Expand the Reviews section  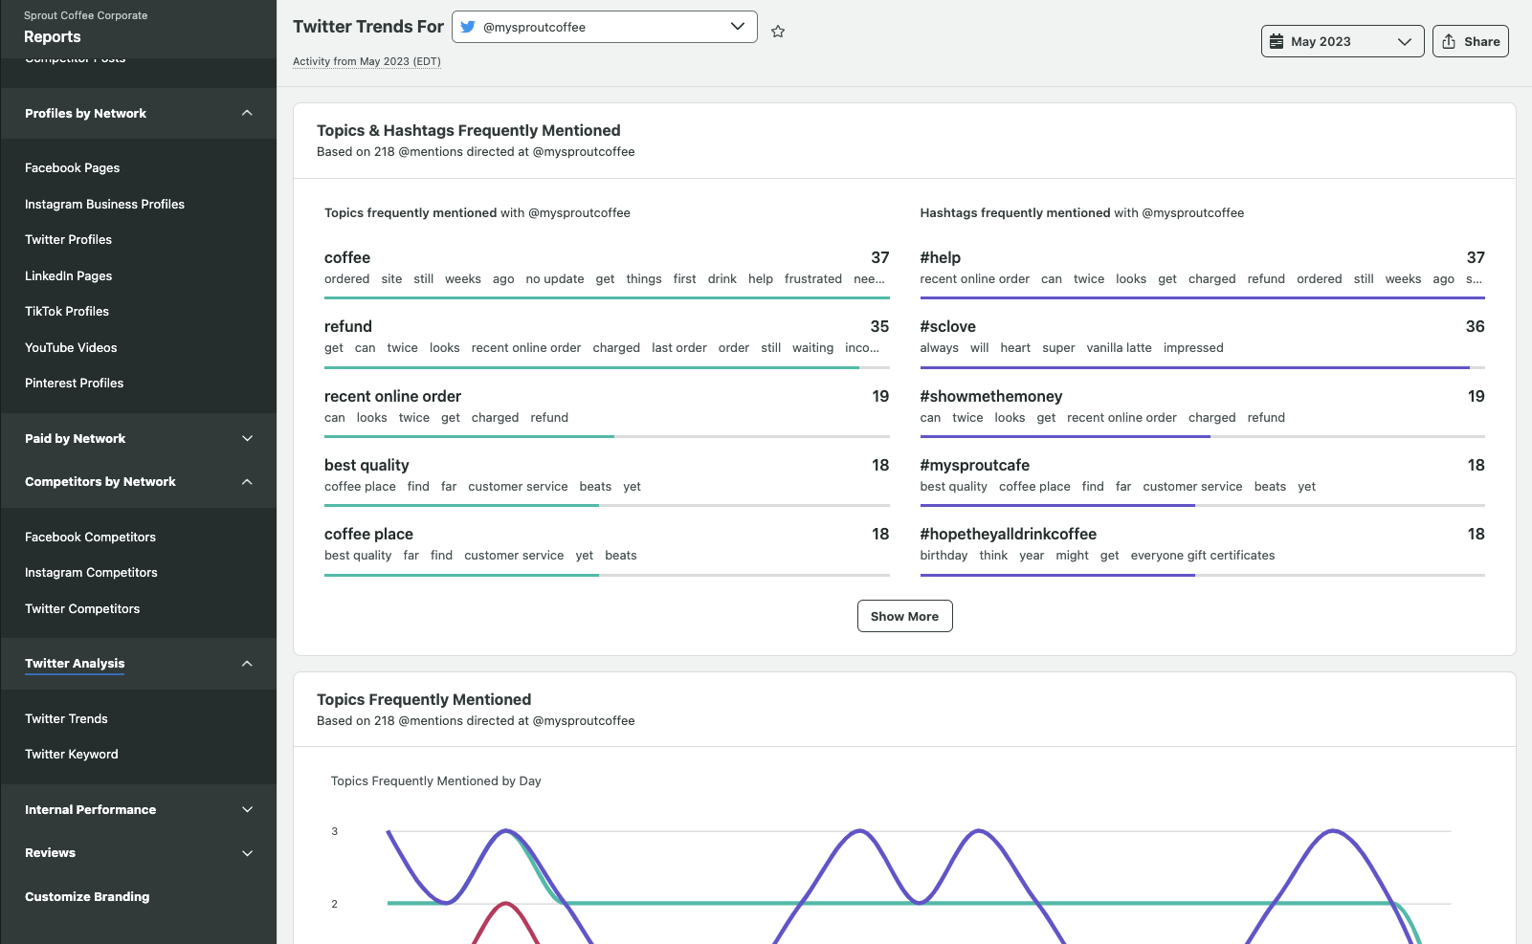[247, 852]
